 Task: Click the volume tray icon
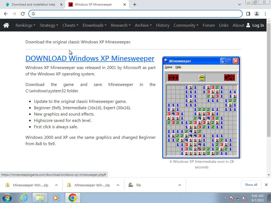(x=244, y=198)
